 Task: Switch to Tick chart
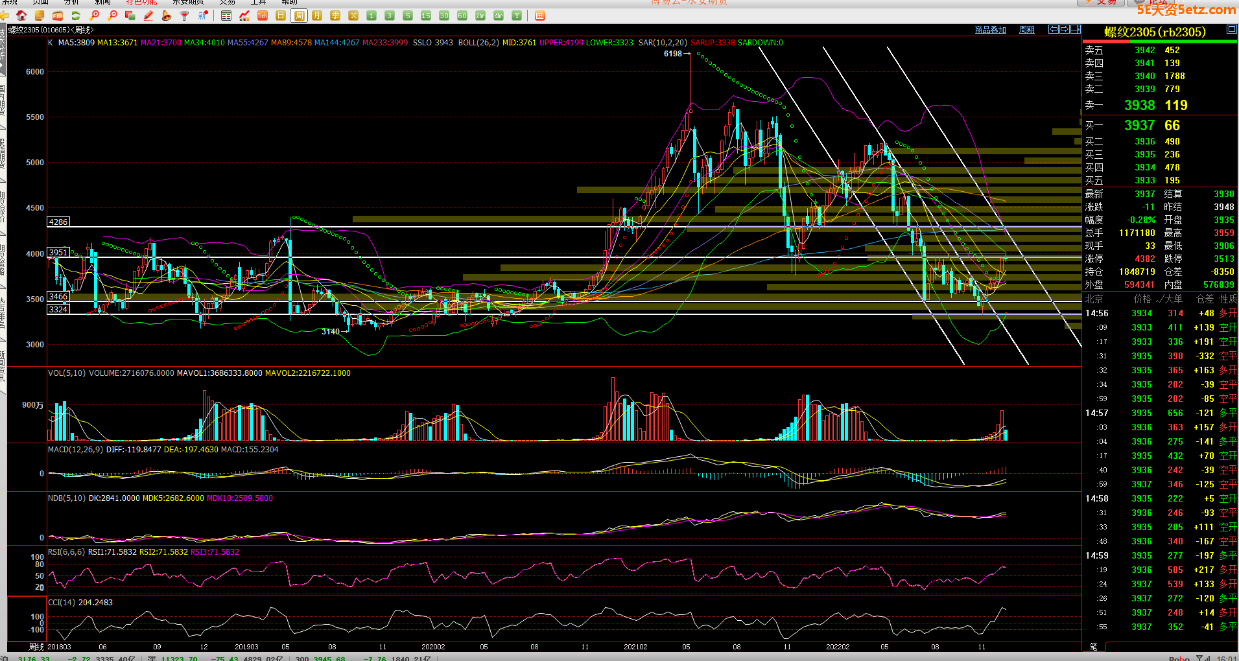click(x=263, y=16)
